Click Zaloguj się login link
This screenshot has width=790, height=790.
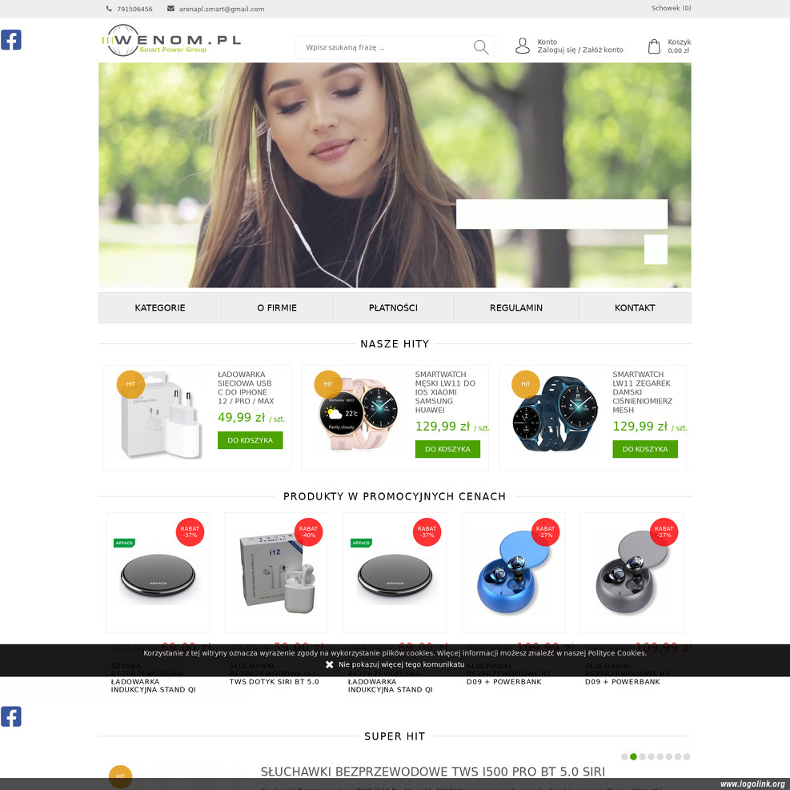(x=556, y=50)
